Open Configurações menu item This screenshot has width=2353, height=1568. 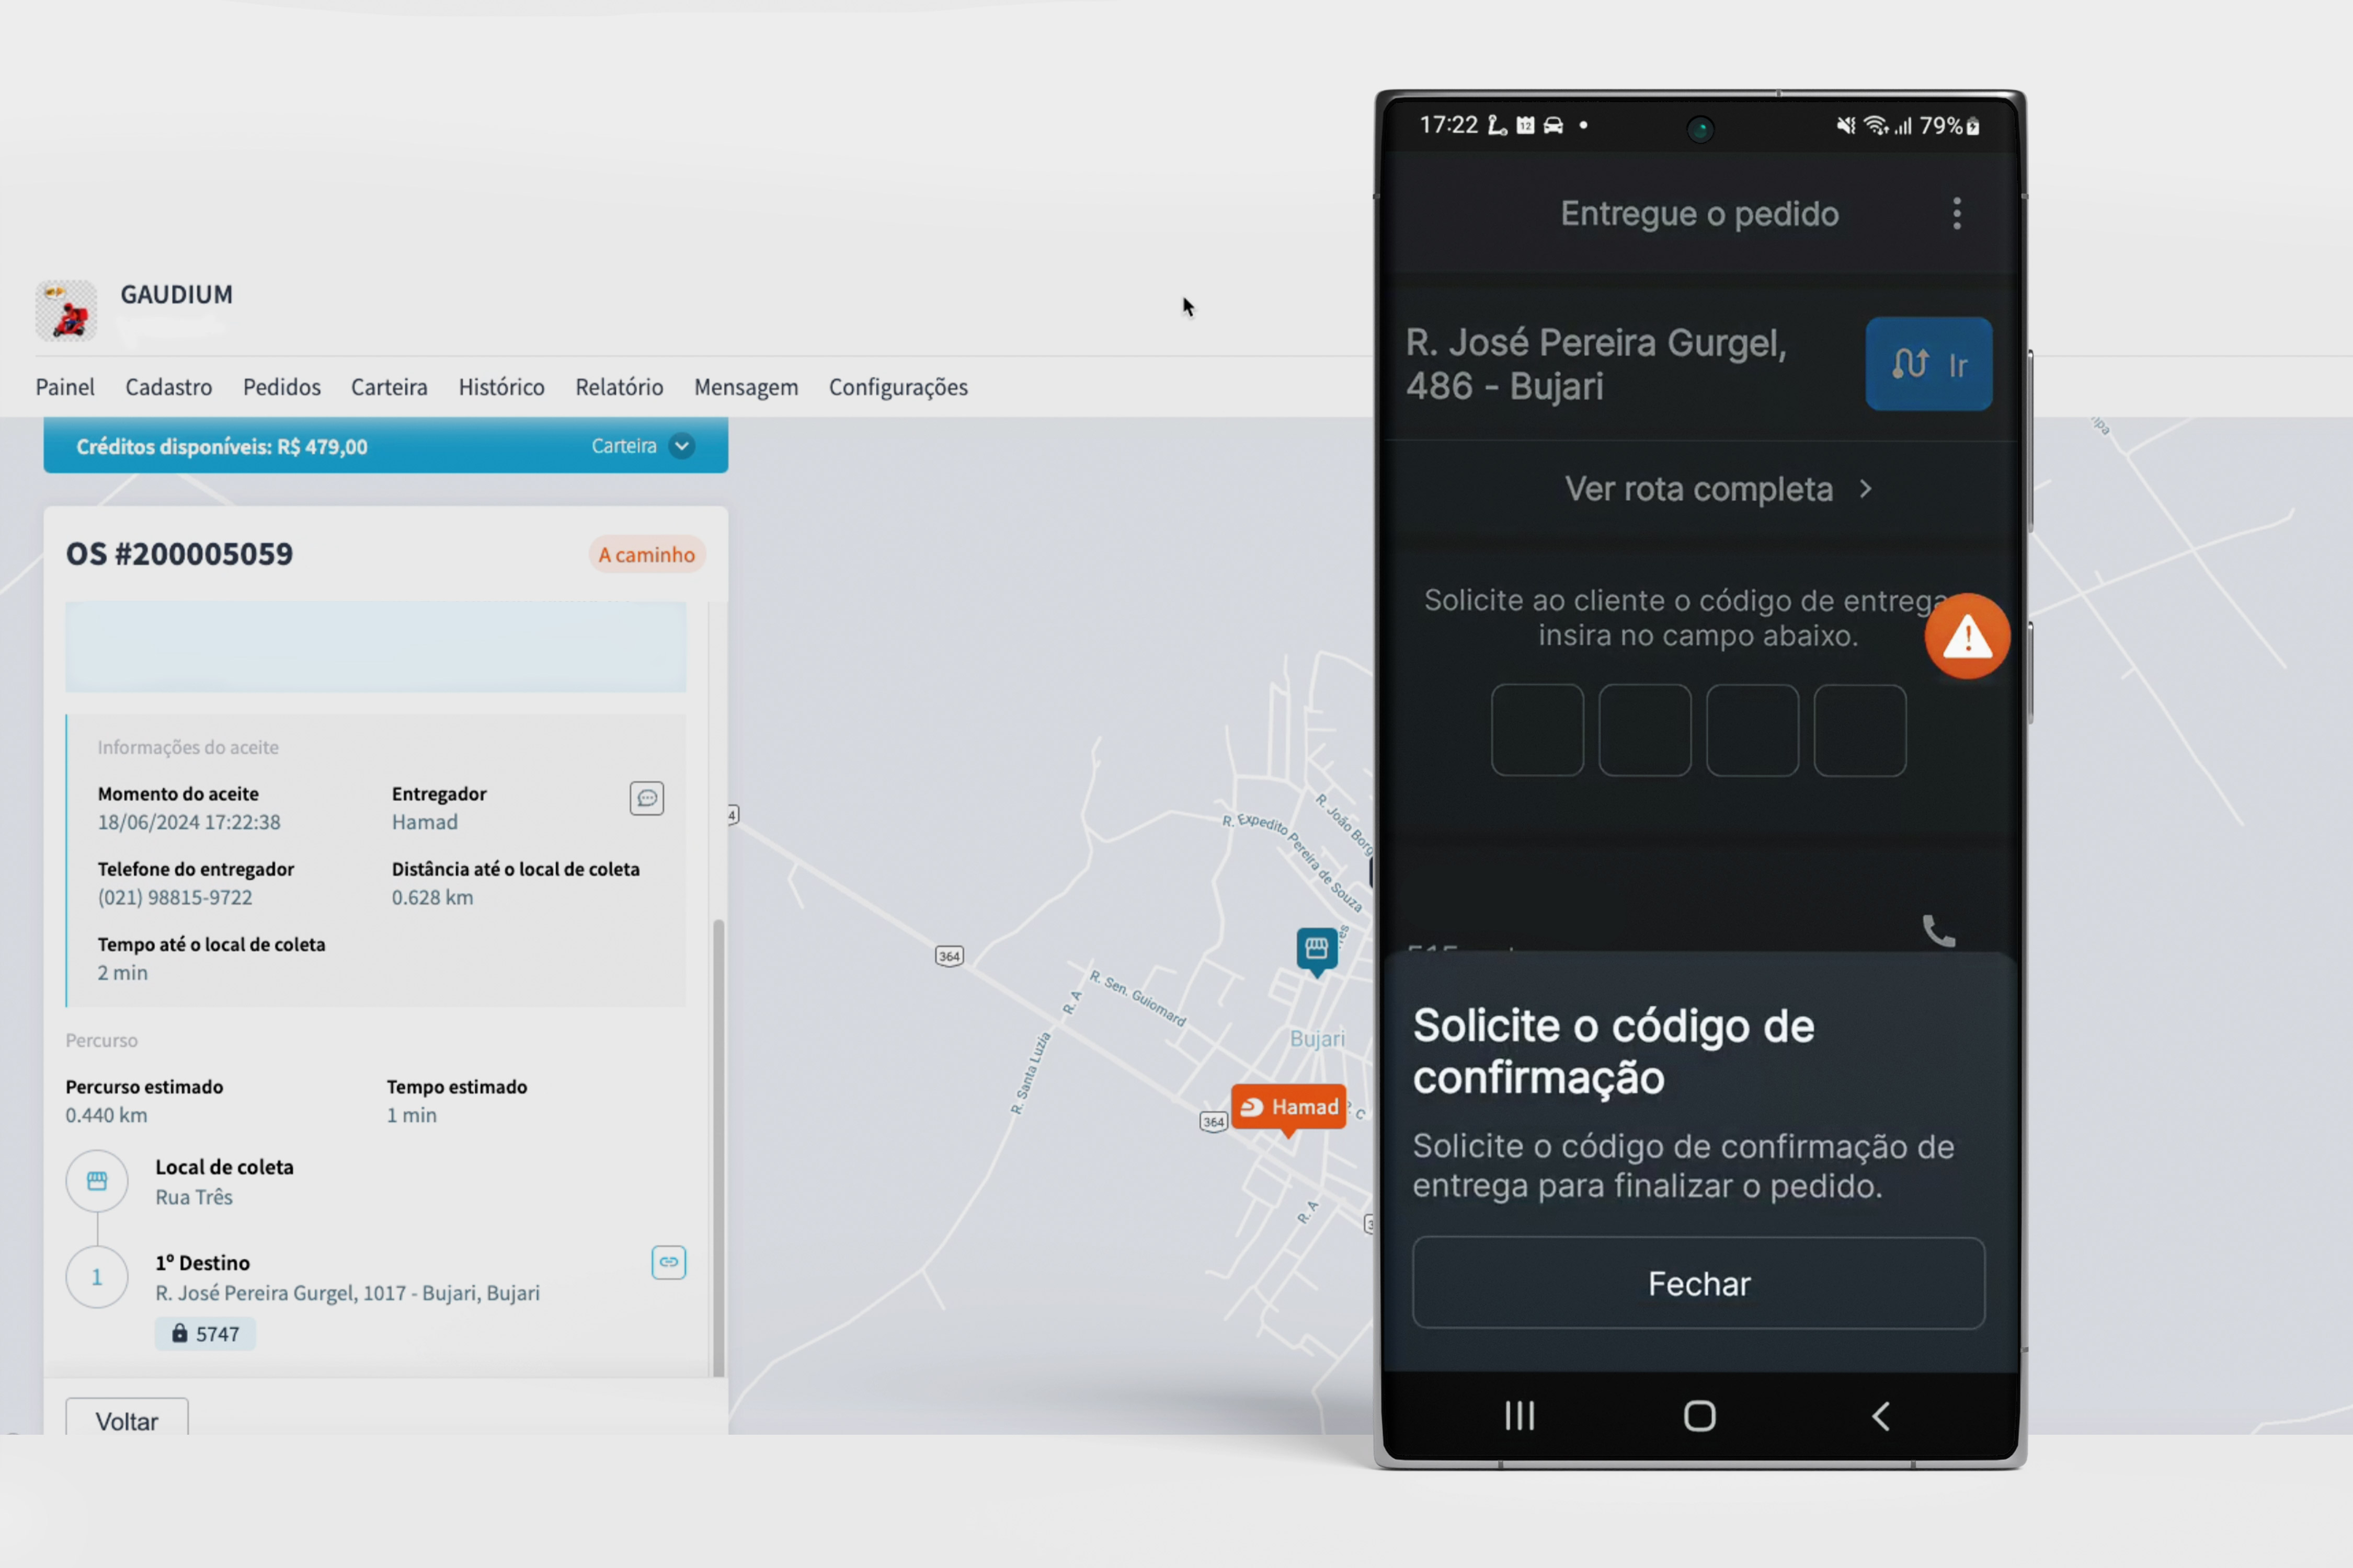point(898,387)
